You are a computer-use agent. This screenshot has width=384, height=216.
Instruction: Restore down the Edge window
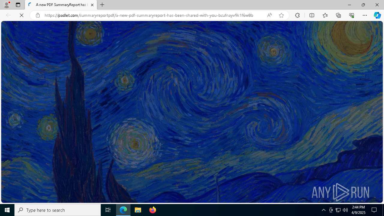363,5
